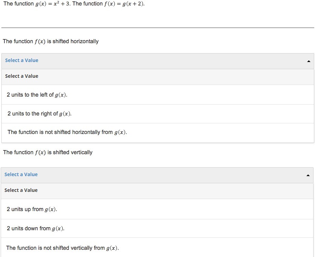Click the 'is shifted vertically' prompt text
The image size is (318, 257).
pos(70,152)
